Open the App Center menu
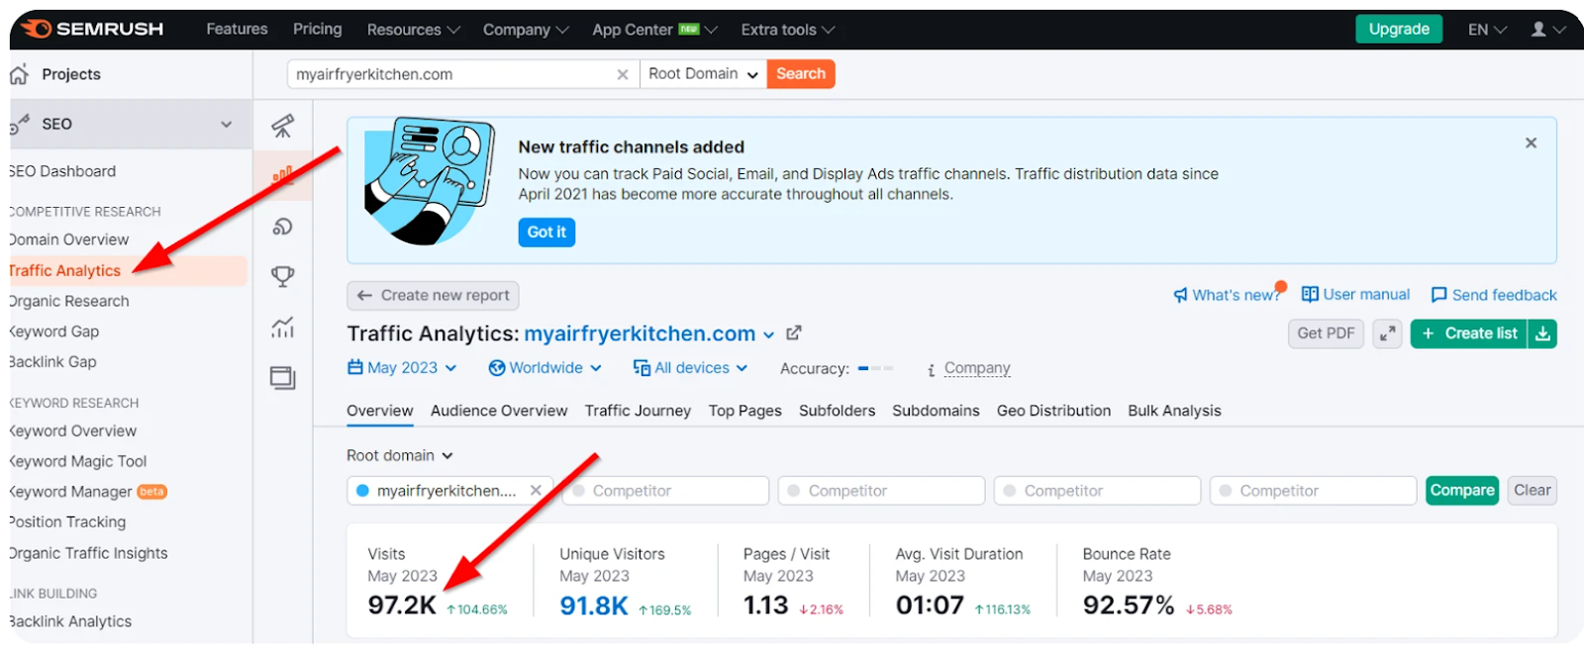Screen dimensions: 1584x654 pyautogui.click(x=654, y=30)
